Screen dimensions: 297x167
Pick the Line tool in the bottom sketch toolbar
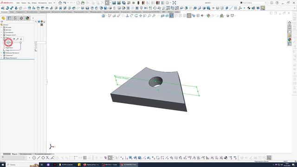39,158
